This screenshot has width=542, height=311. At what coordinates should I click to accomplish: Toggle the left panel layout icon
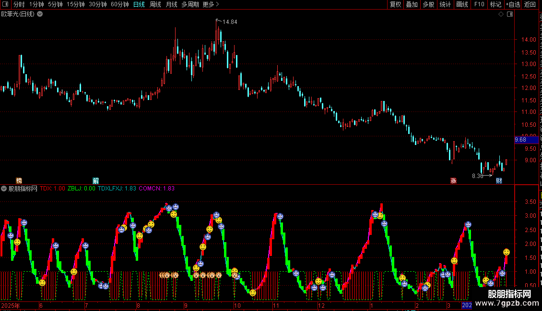pos(5,4)
